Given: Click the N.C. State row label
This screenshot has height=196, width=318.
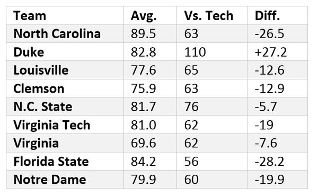Looking at the screenshot, I should tap(65, 106).
